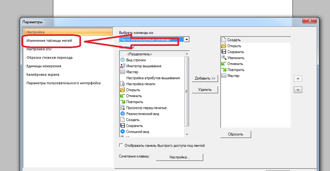Click the Создать page icon in left list
Image resolution: width=330 pixels, height=171 pixels.
pos(123,119)
